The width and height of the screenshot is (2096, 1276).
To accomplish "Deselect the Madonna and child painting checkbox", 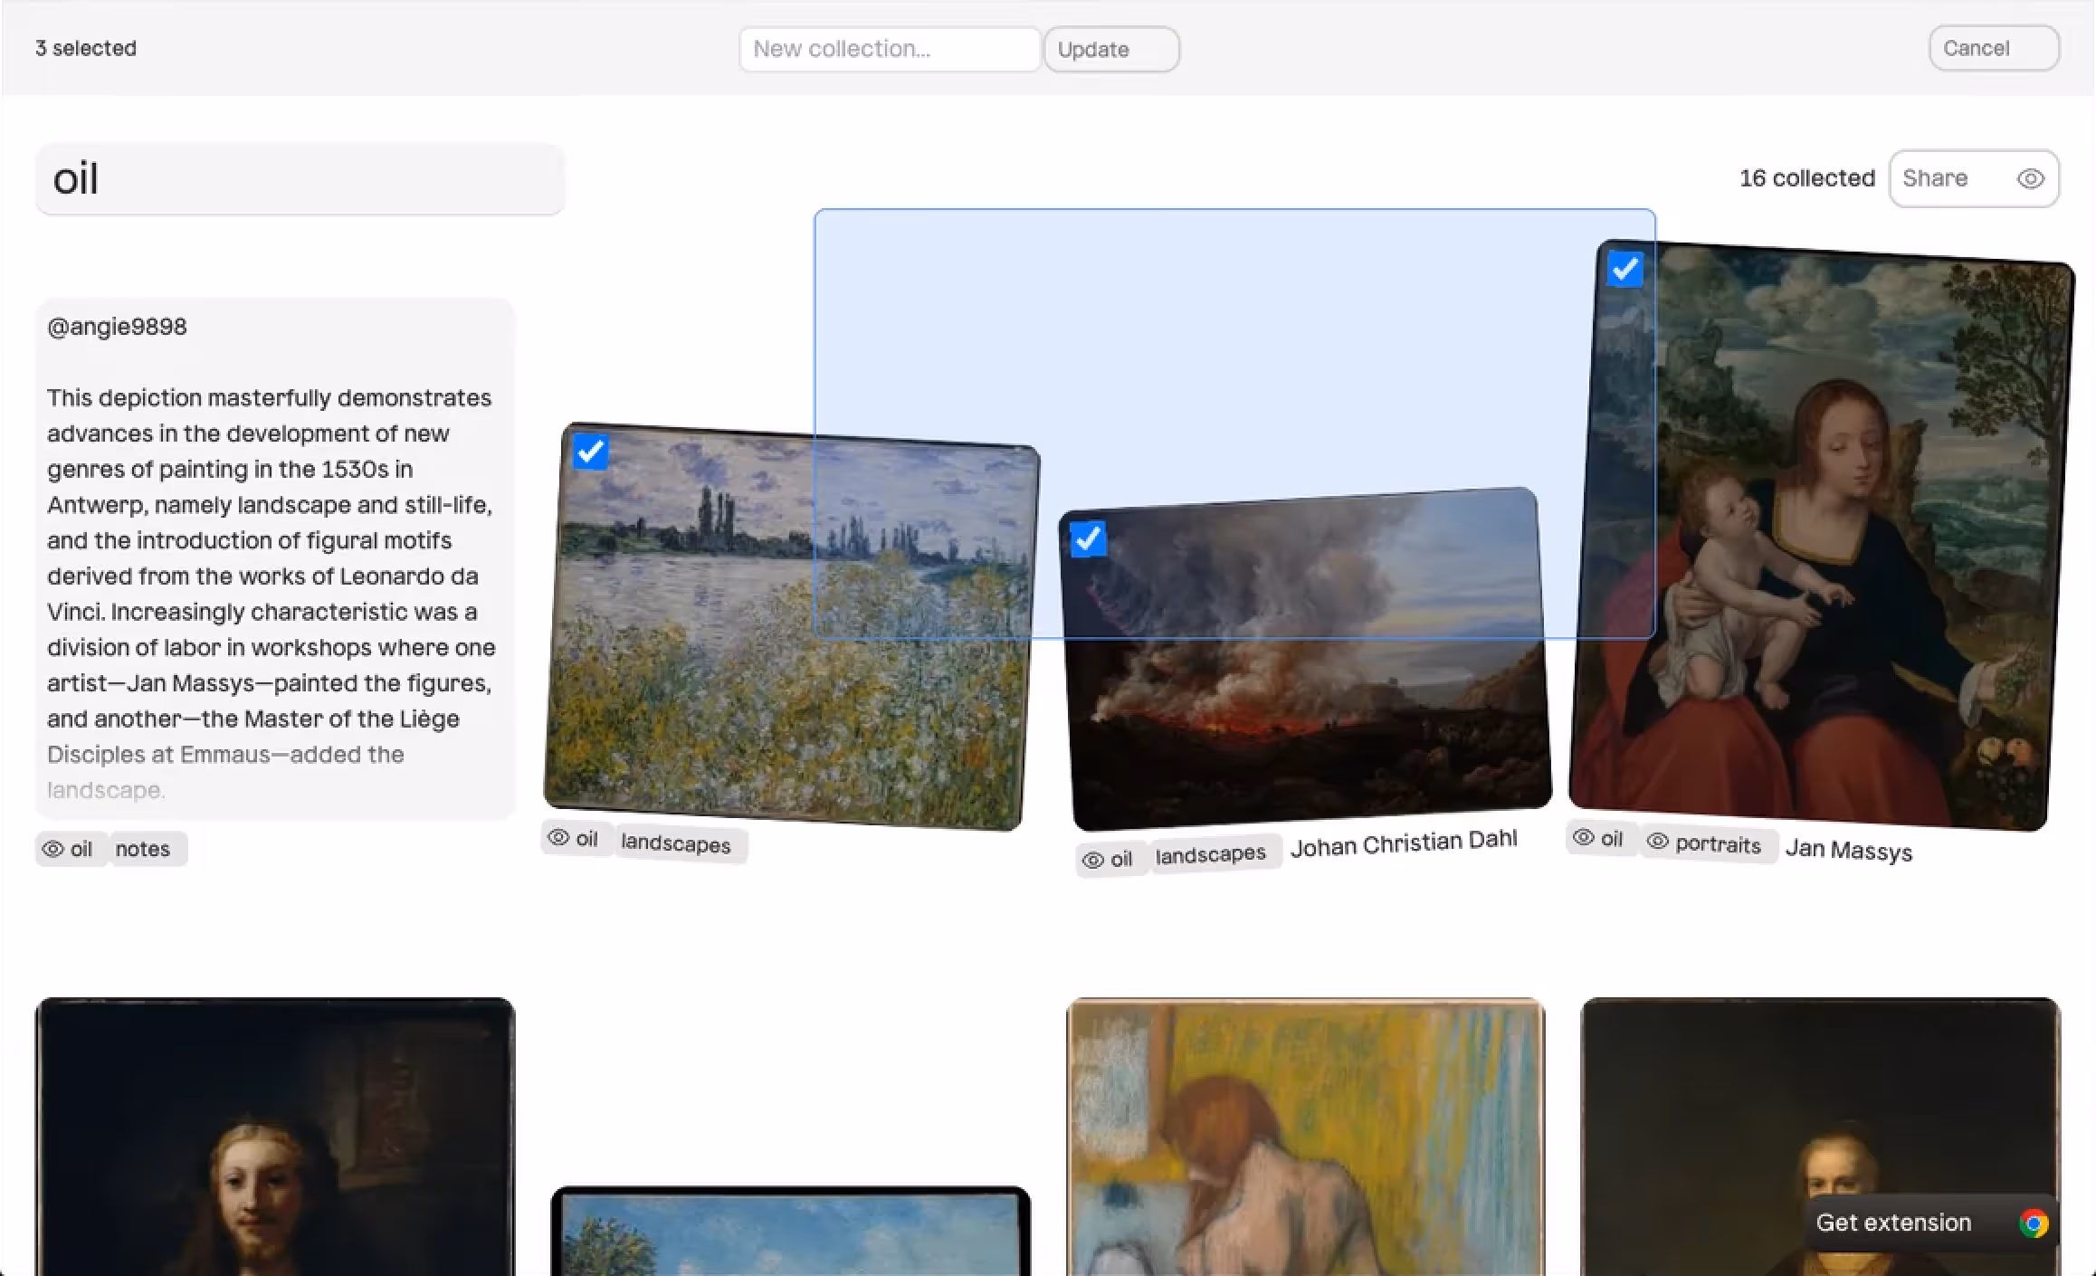I will point(1625,269).
